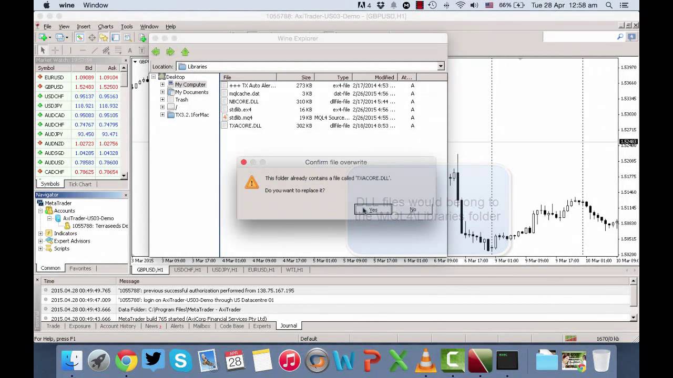Toggle the Terminal panel toolbar icon
Screen dimensions: 673x378
[115, 37]
